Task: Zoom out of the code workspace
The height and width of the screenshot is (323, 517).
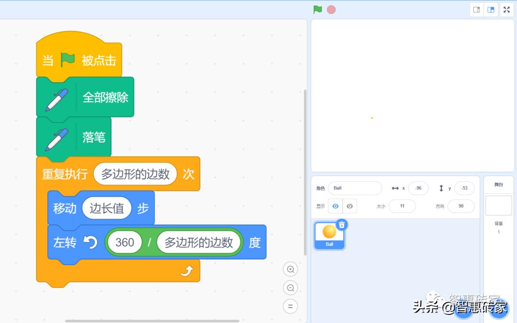Action: coord(291,288)
